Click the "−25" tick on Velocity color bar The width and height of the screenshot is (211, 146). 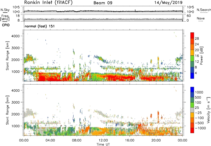(x=198, y=113)
